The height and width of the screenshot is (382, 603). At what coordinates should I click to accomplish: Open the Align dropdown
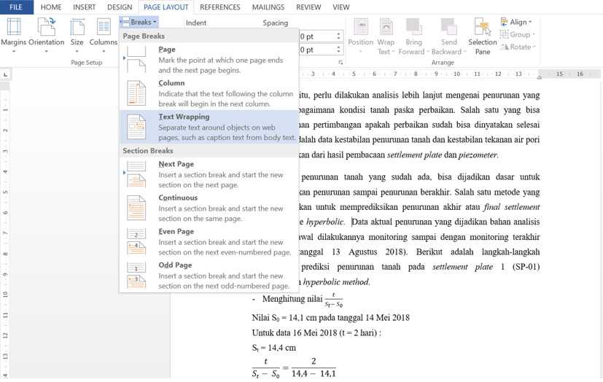[516, 23]
